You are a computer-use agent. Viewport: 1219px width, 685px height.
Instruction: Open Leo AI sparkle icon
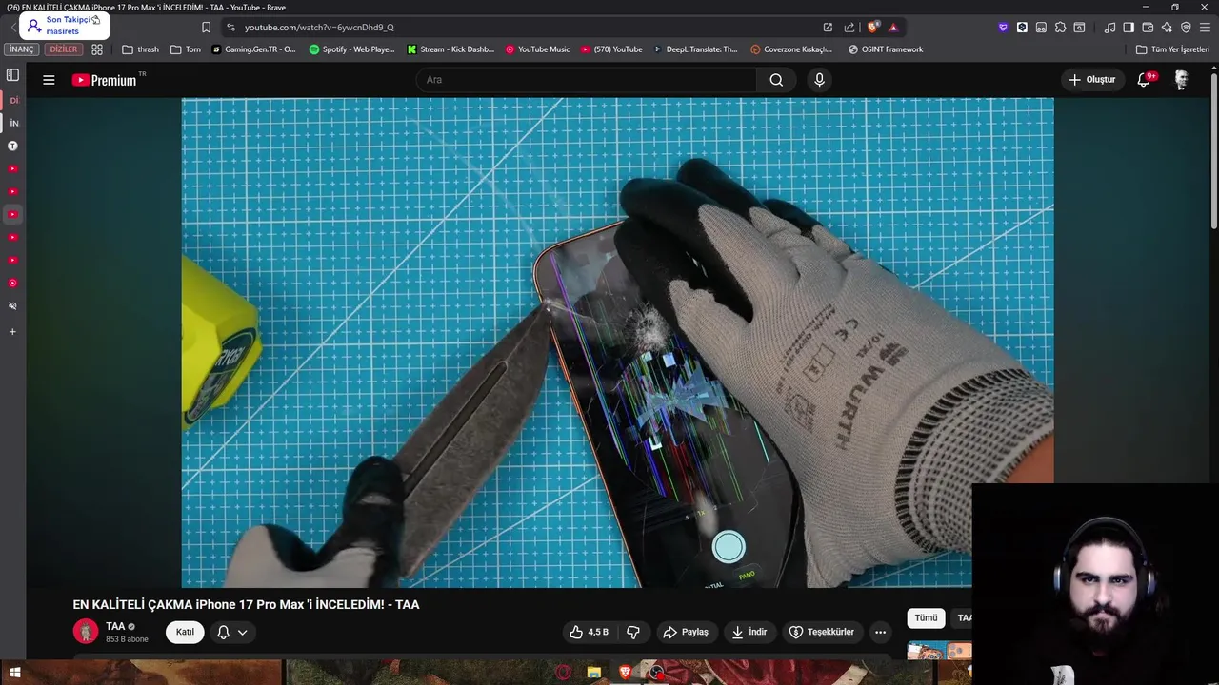pos(1167,27)
